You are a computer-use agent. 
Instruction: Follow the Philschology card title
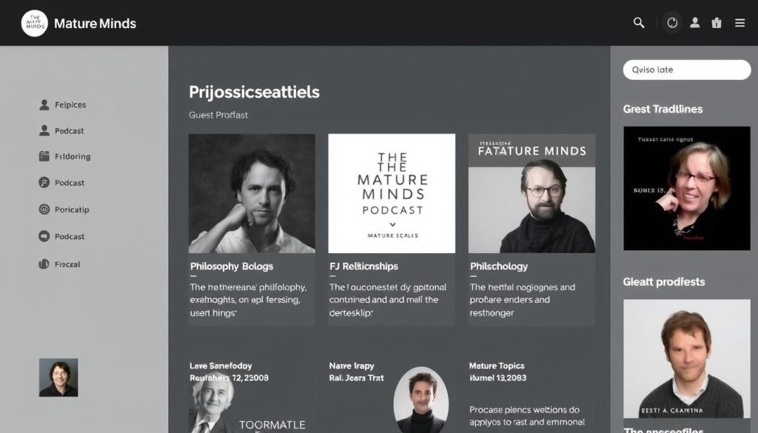(x=499, y=266)
